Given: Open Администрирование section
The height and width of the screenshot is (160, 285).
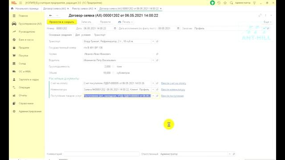Looking at the screenshot, I should click(27, 111).
